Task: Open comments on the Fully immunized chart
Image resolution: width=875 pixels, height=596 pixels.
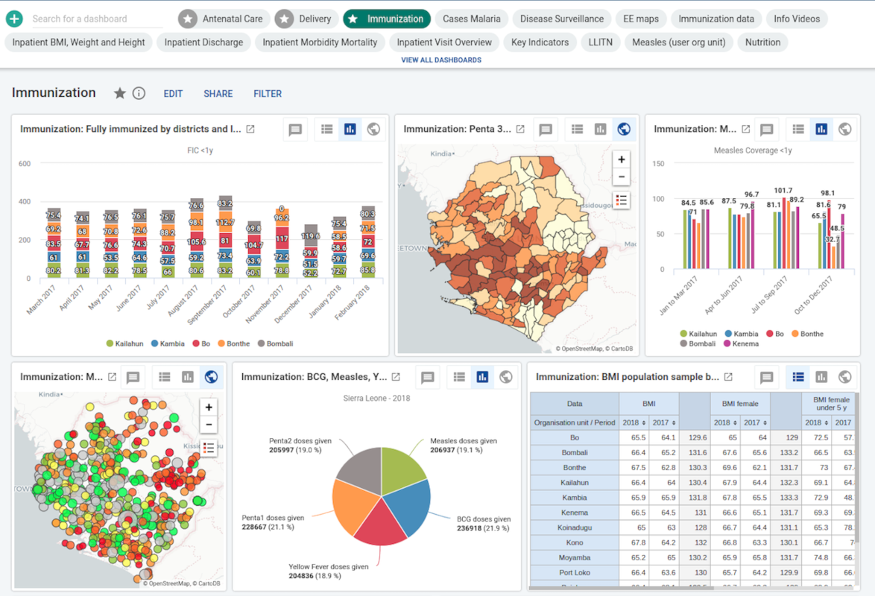Action: (294, 128)
